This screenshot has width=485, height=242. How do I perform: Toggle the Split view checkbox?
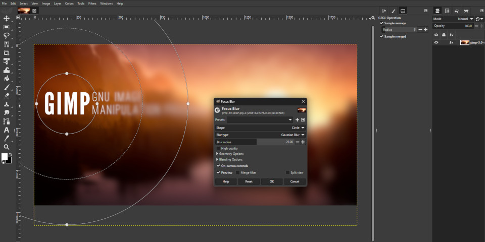tap(287, 172)
